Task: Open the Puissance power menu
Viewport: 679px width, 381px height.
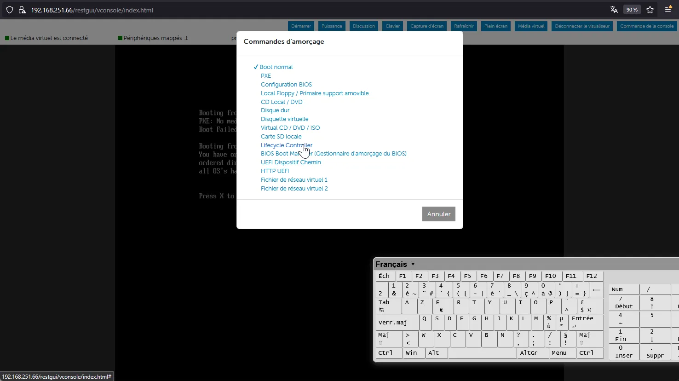Action: click(332, 26)
